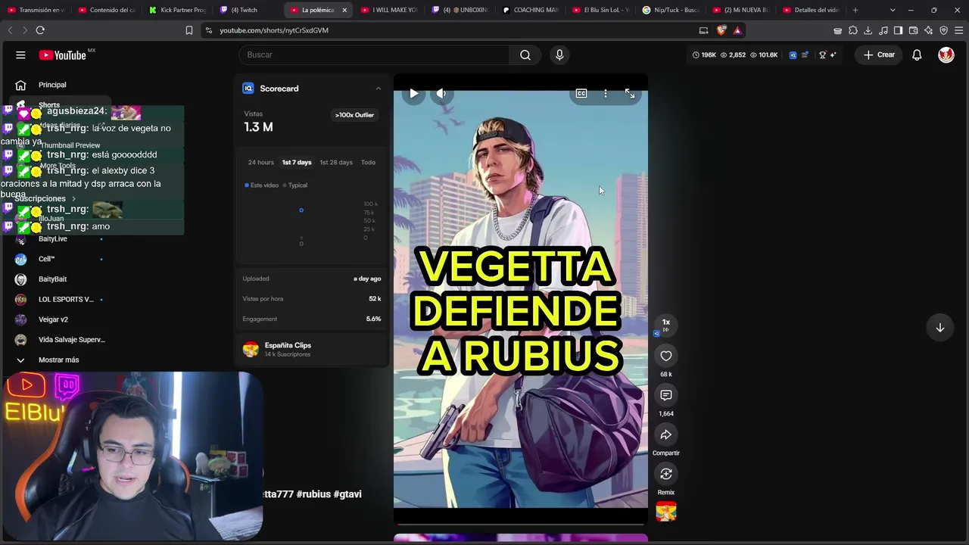Switch to the Kick Partner Program tab
Viewport: 969px width, 545px height.
point(177,10)
